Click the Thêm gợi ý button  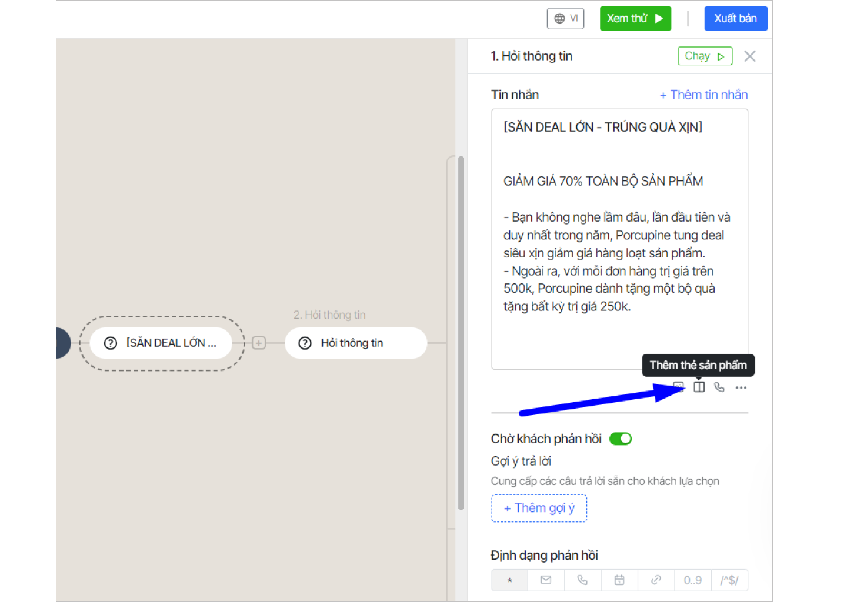coord(539,508)
